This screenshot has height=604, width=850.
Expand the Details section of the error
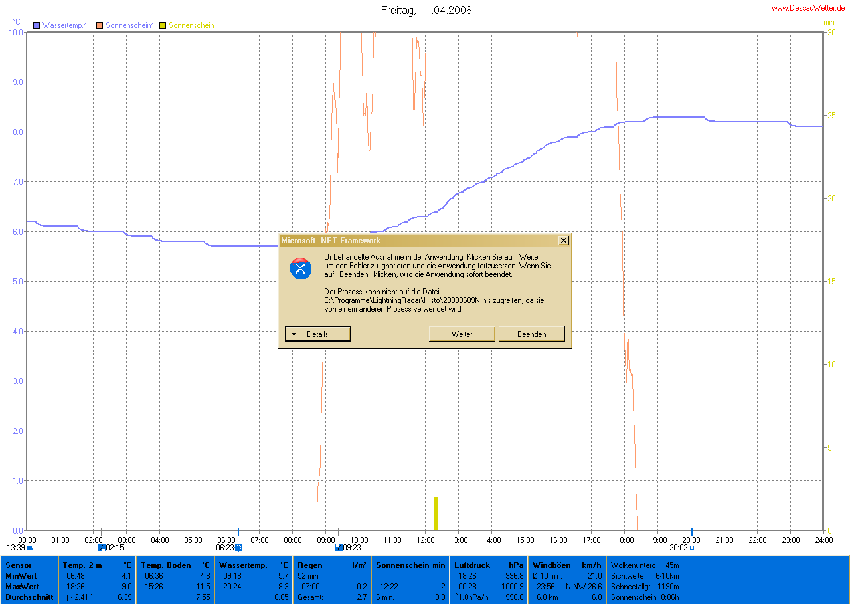click(317, 334)
